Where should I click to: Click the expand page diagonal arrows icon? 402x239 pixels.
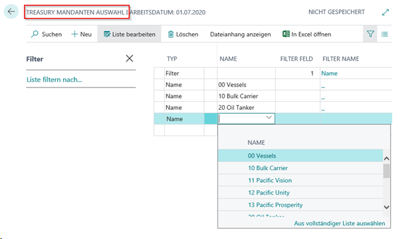tap(385, 12)
